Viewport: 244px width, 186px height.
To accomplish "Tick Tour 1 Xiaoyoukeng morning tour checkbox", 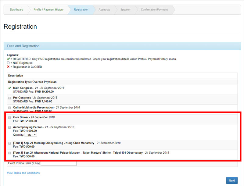I will [x=9, y=143].
